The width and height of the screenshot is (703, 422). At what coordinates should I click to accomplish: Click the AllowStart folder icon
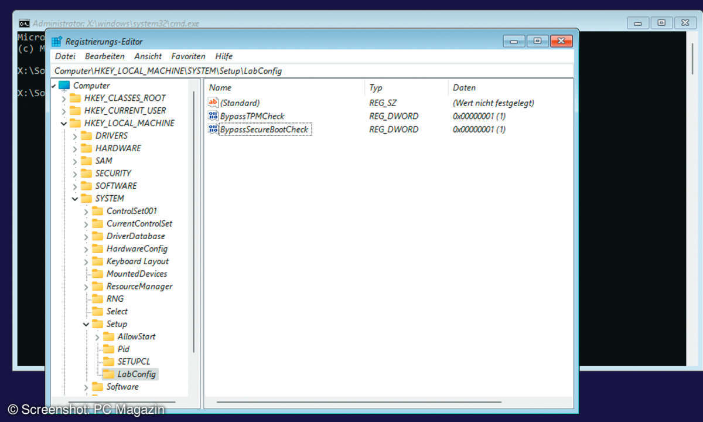108,336
